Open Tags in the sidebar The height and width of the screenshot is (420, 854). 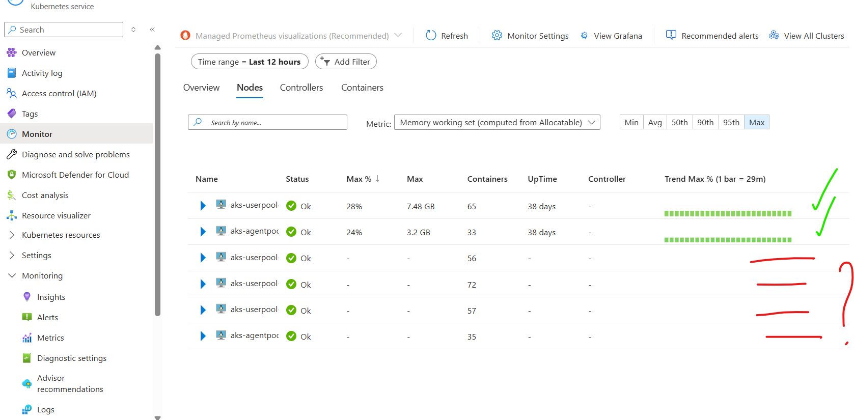click(30, 114)
